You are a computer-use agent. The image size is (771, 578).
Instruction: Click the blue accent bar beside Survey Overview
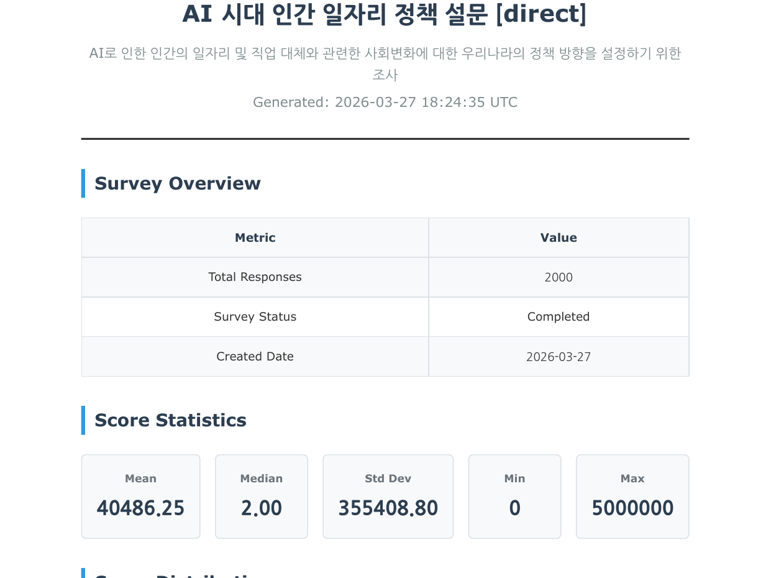(83, 183)
